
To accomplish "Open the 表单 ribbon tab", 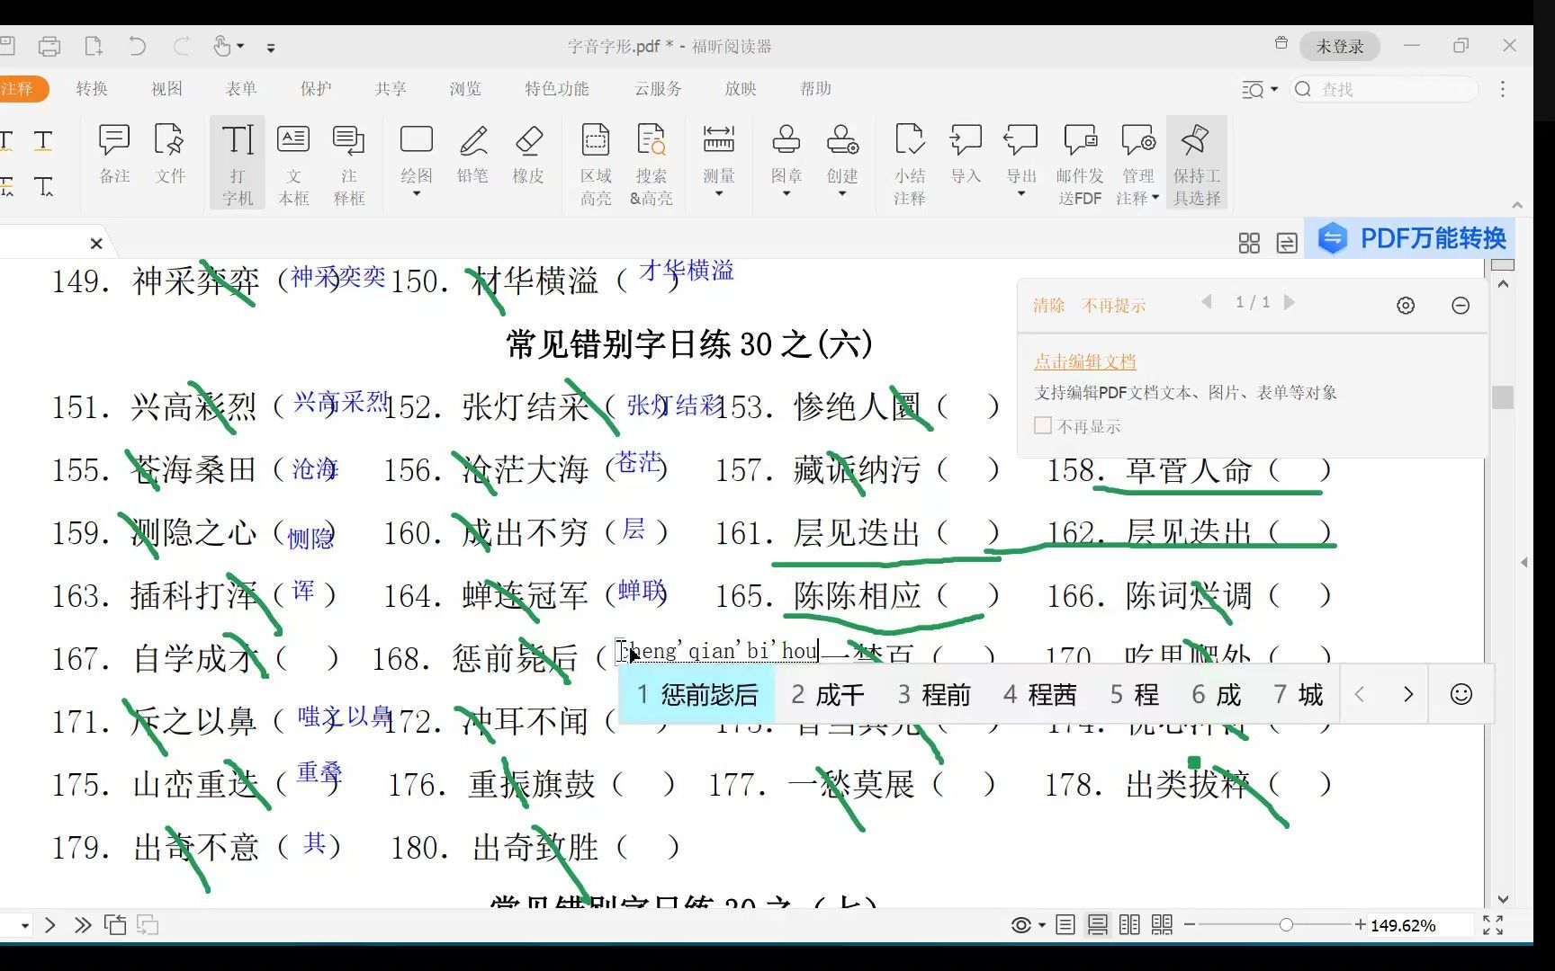I will point(241,89).
